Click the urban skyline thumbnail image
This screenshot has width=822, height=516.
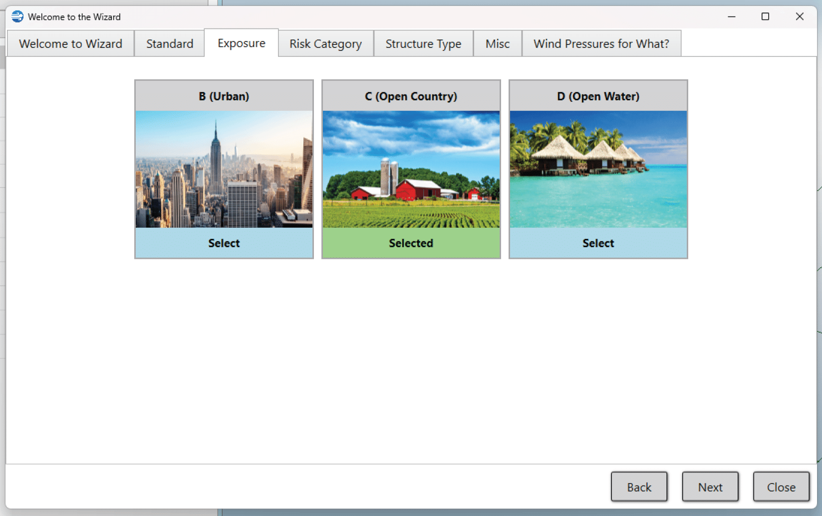[224, 170]
